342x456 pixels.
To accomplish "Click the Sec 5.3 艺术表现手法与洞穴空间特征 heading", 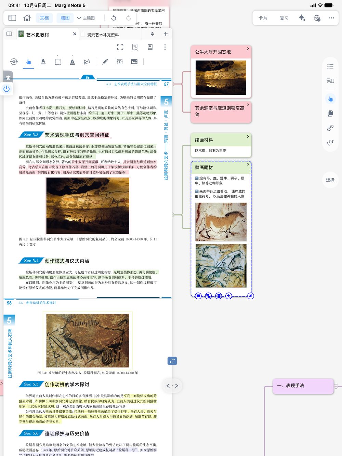I will coord(64,135).
